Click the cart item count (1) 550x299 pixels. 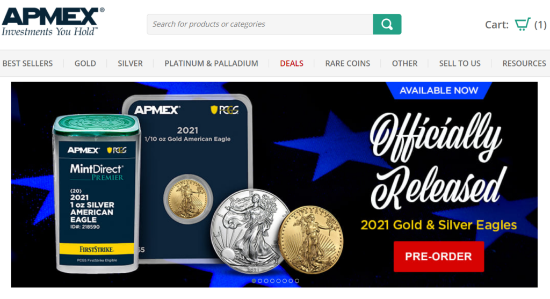tap(540, 25)
